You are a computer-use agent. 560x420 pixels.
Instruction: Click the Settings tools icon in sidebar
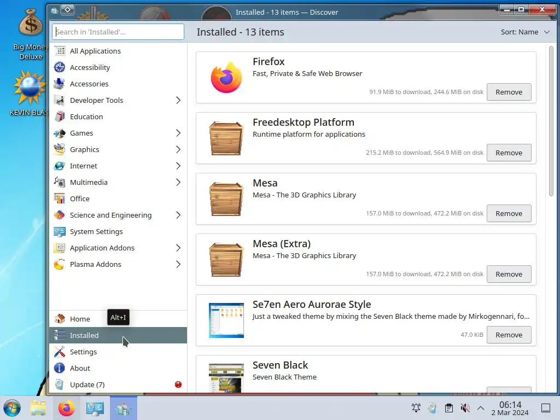point(60,352)
